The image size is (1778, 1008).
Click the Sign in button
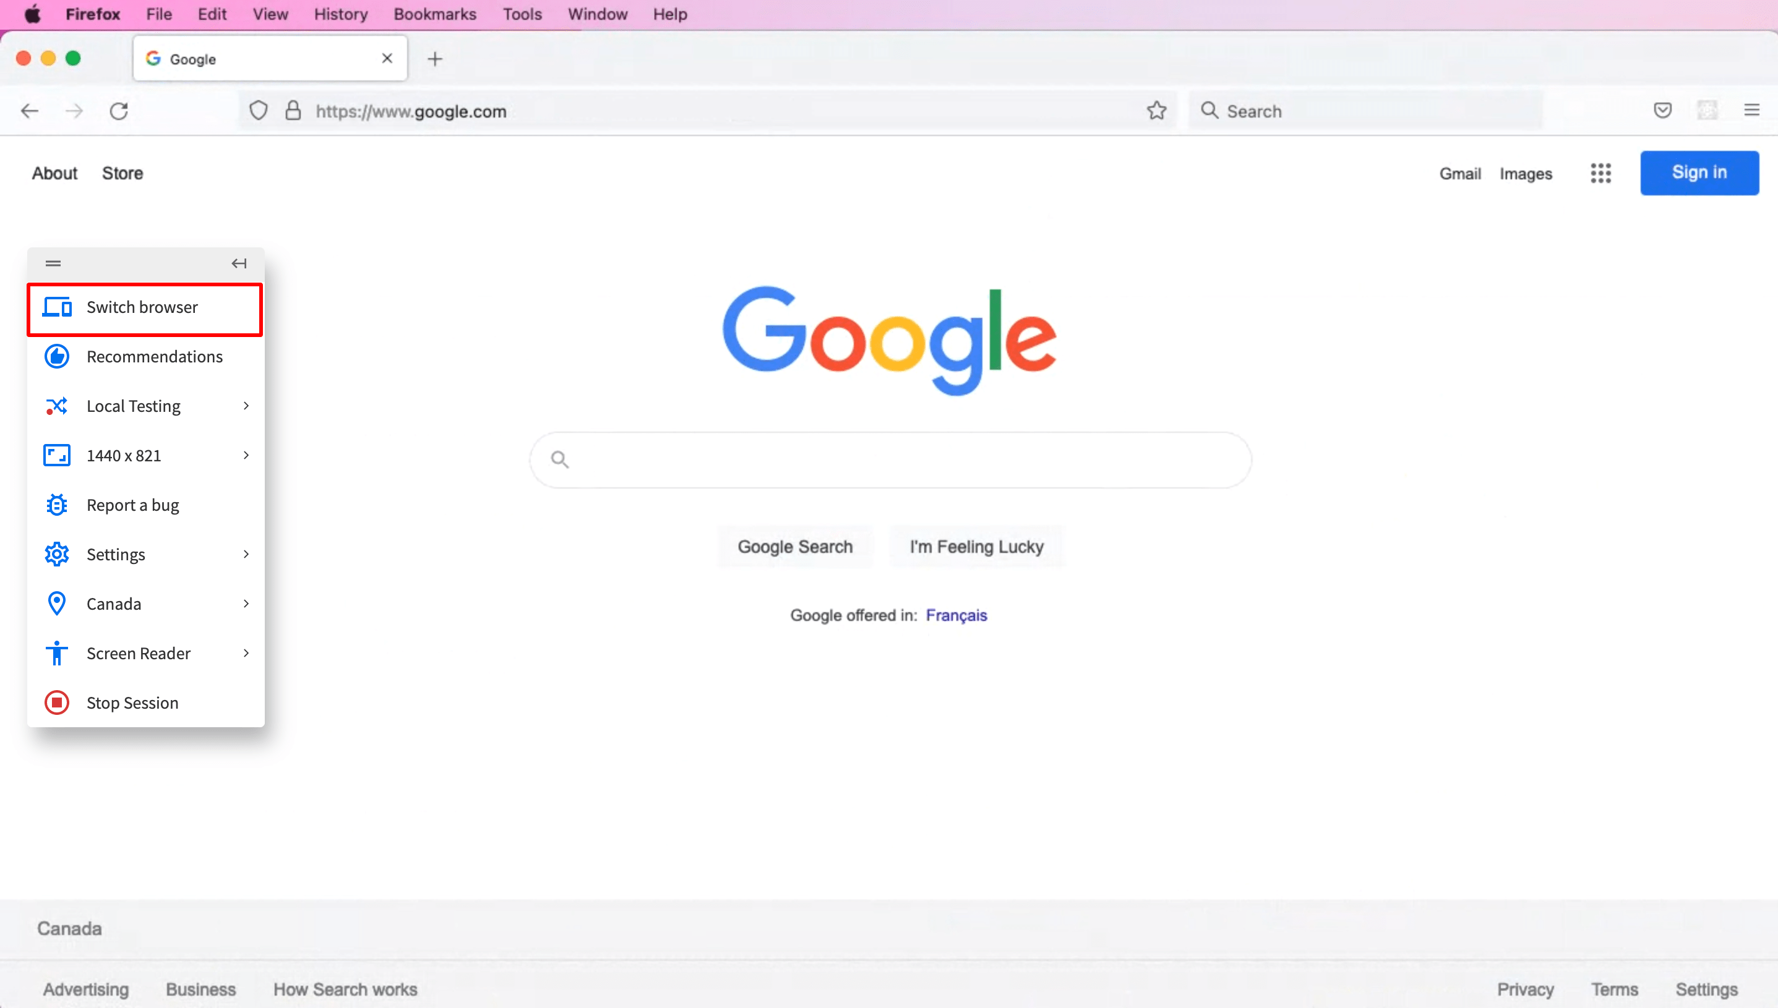pyautogui.click(x=1699, y=173)
